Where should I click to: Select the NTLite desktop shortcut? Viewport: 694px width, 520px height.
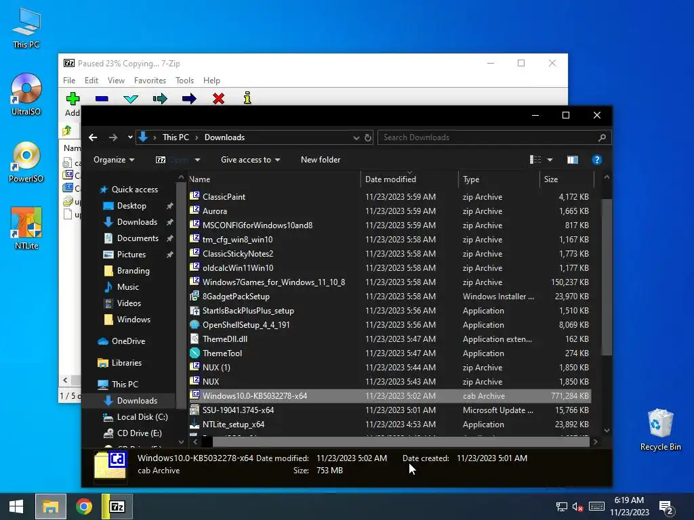(26, 229)
